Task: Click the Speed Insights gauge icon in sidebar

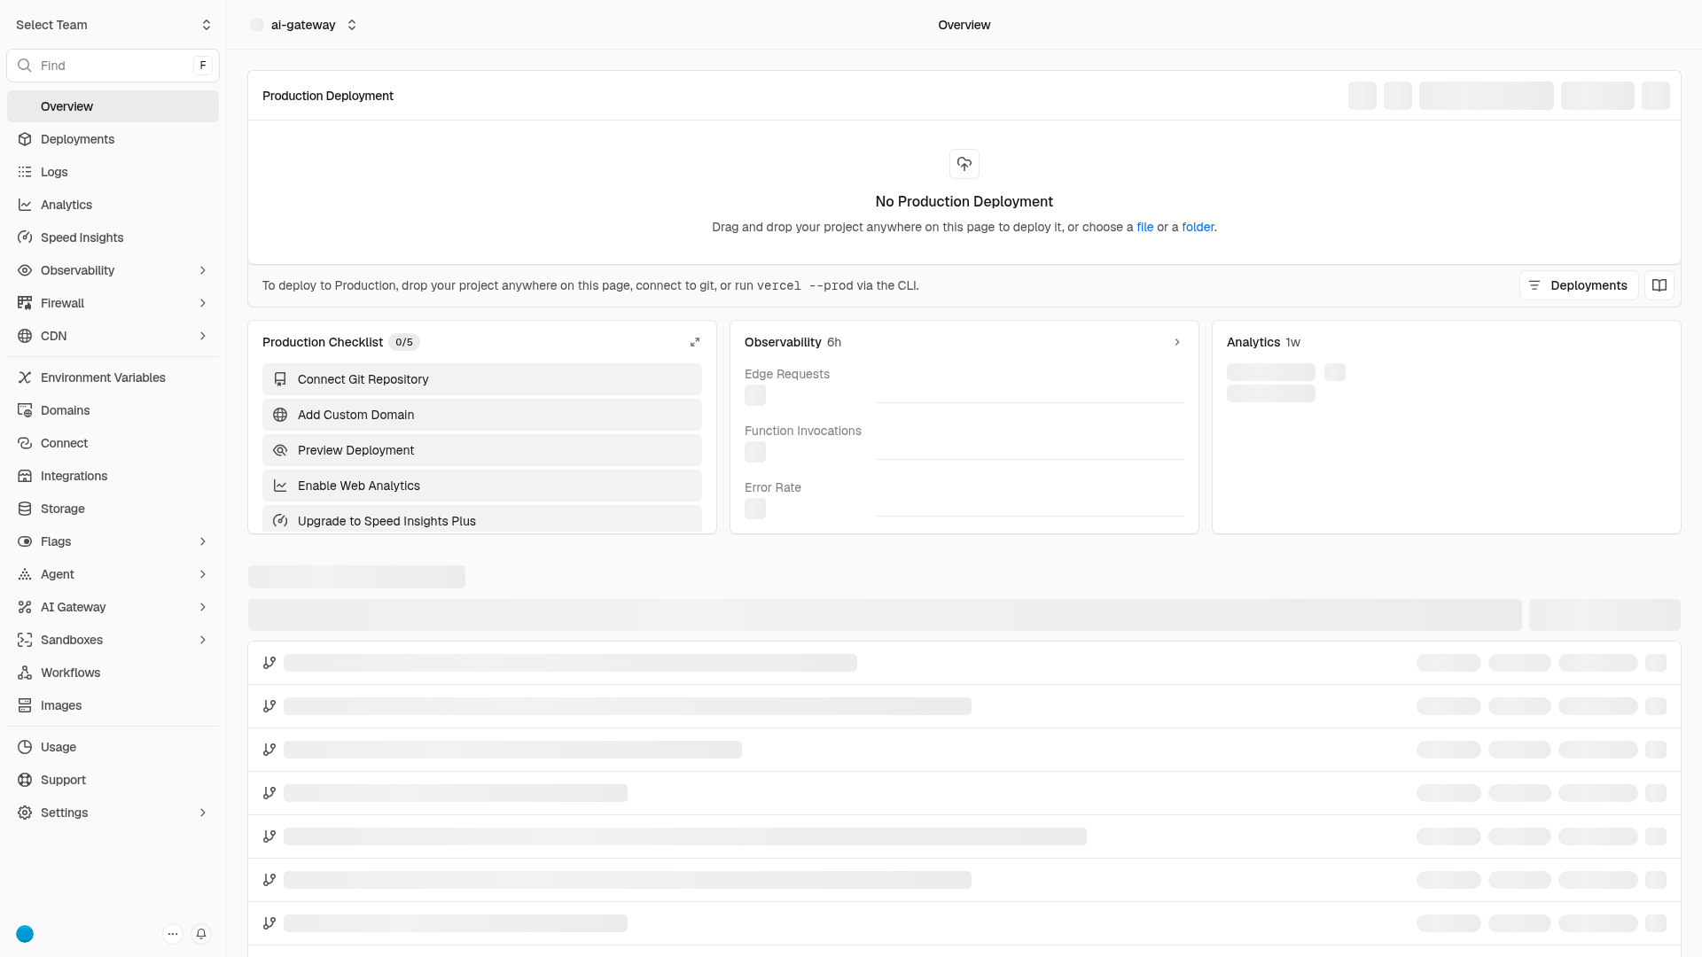Action: [25, 237]
